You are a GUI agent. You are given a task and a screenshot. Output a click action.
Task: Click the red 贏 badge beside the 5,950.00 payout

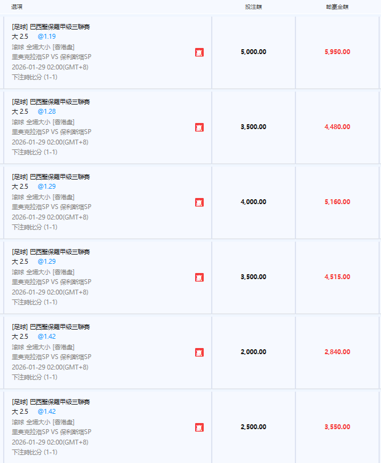coord(199,52)
